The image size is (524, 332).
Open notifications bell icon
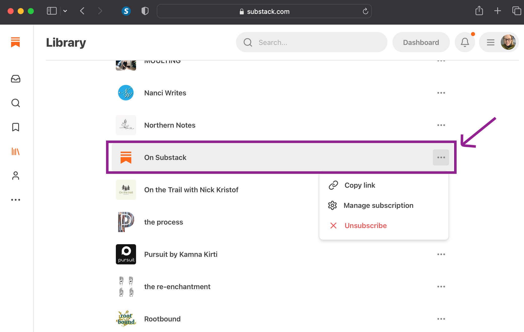tap(465, 42)
